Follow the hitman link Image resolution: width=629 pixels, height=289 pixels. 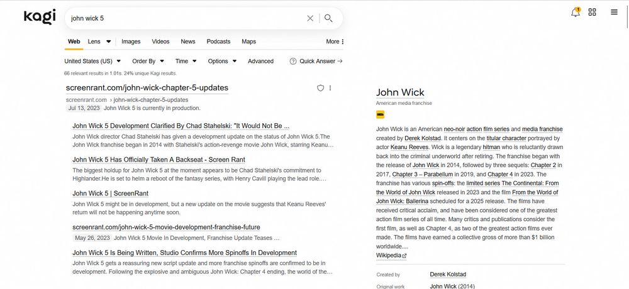pyautogui.click(x=491, y=147)
